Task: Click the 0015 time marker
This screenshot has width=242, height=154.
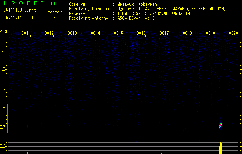Action: (x=118, y=33)
